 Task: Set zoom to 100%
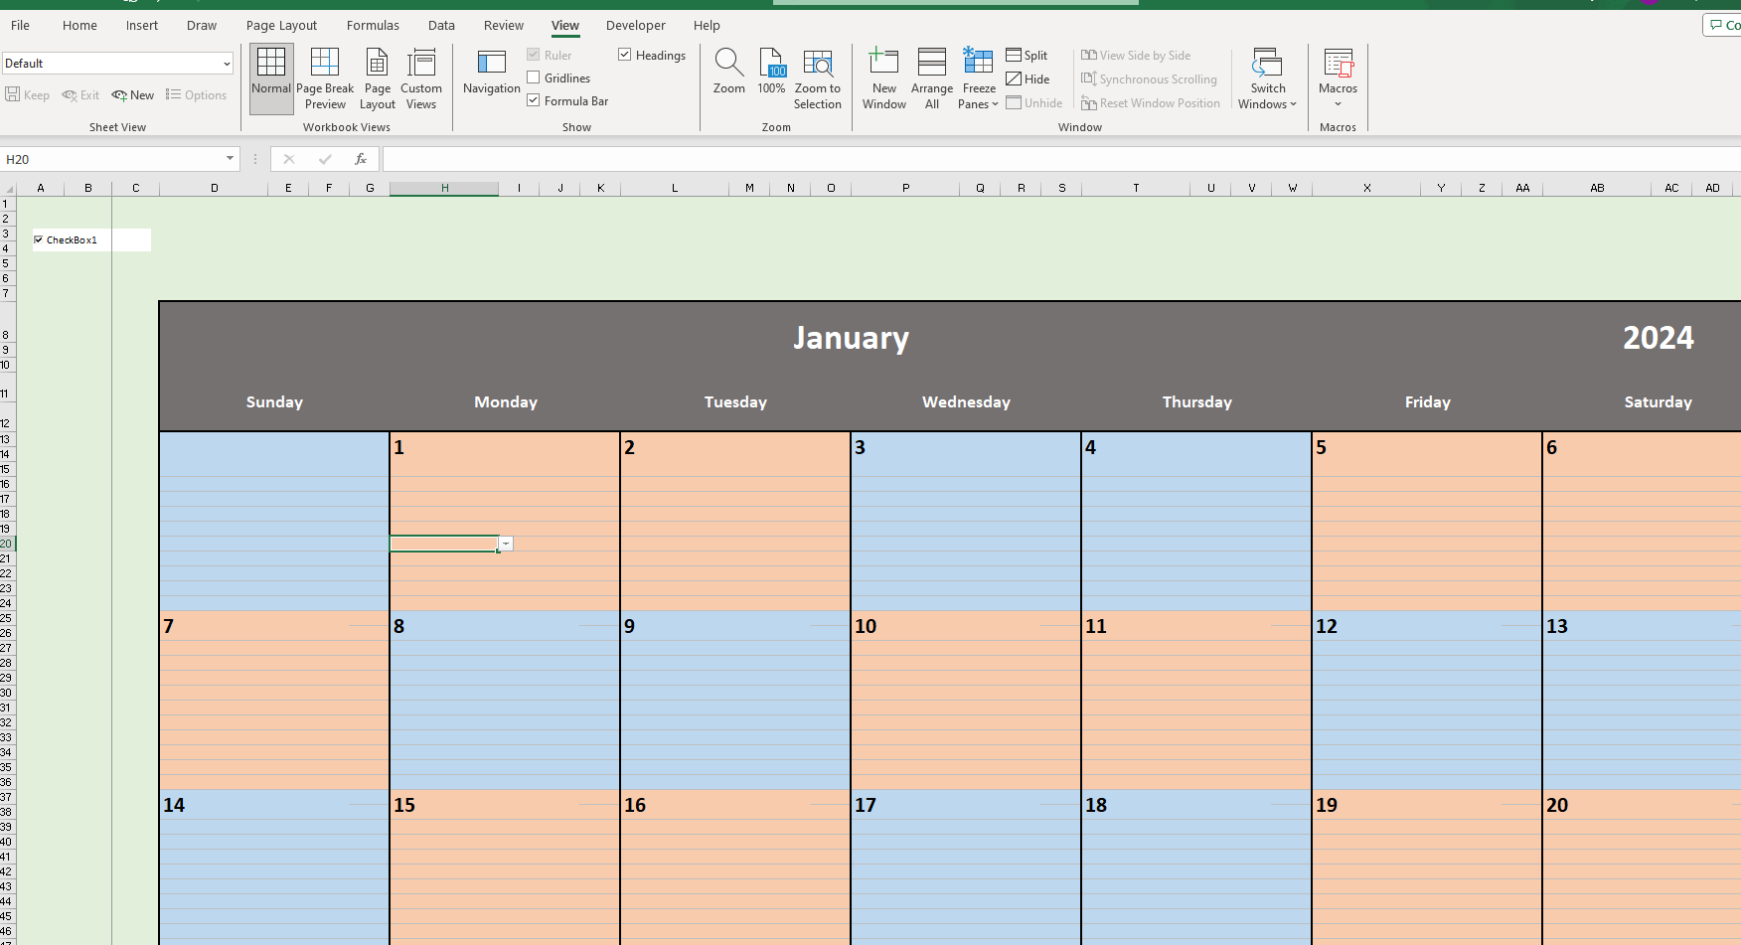772,72
